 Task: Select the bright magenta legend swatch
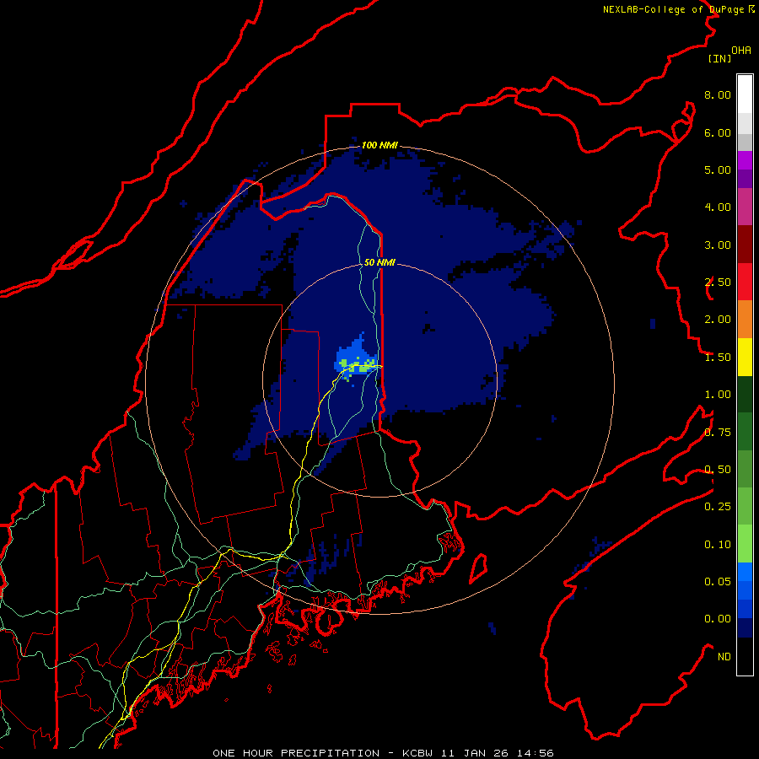tap(745, 160)
